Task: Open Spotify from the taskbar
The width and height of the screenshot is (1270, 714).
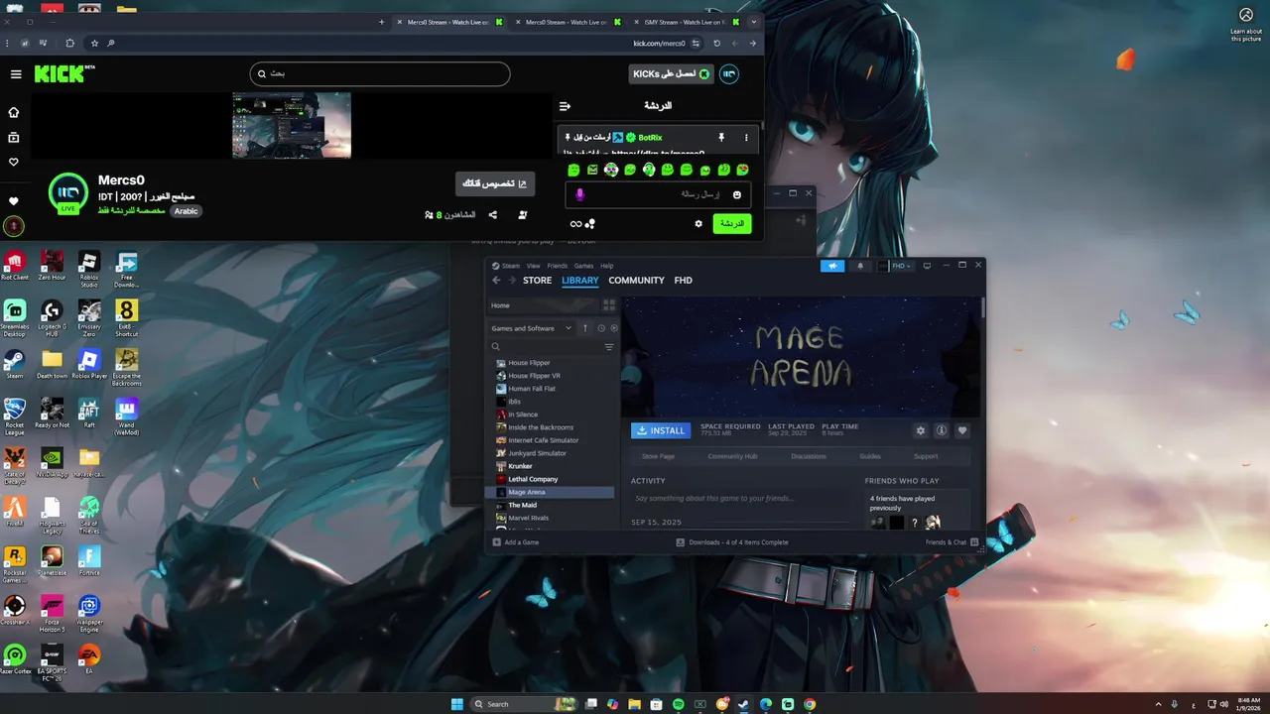Action: (x=679, y=704)
